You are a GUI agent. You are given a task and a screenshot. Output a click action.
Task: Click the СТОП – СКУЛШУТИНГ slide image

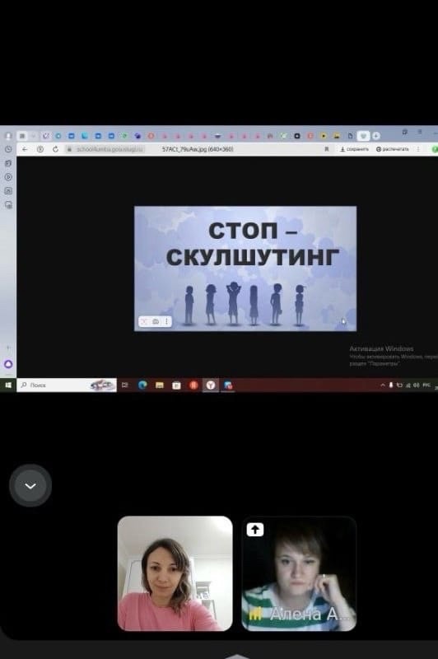pyautogui.click(x=245, y=269)
